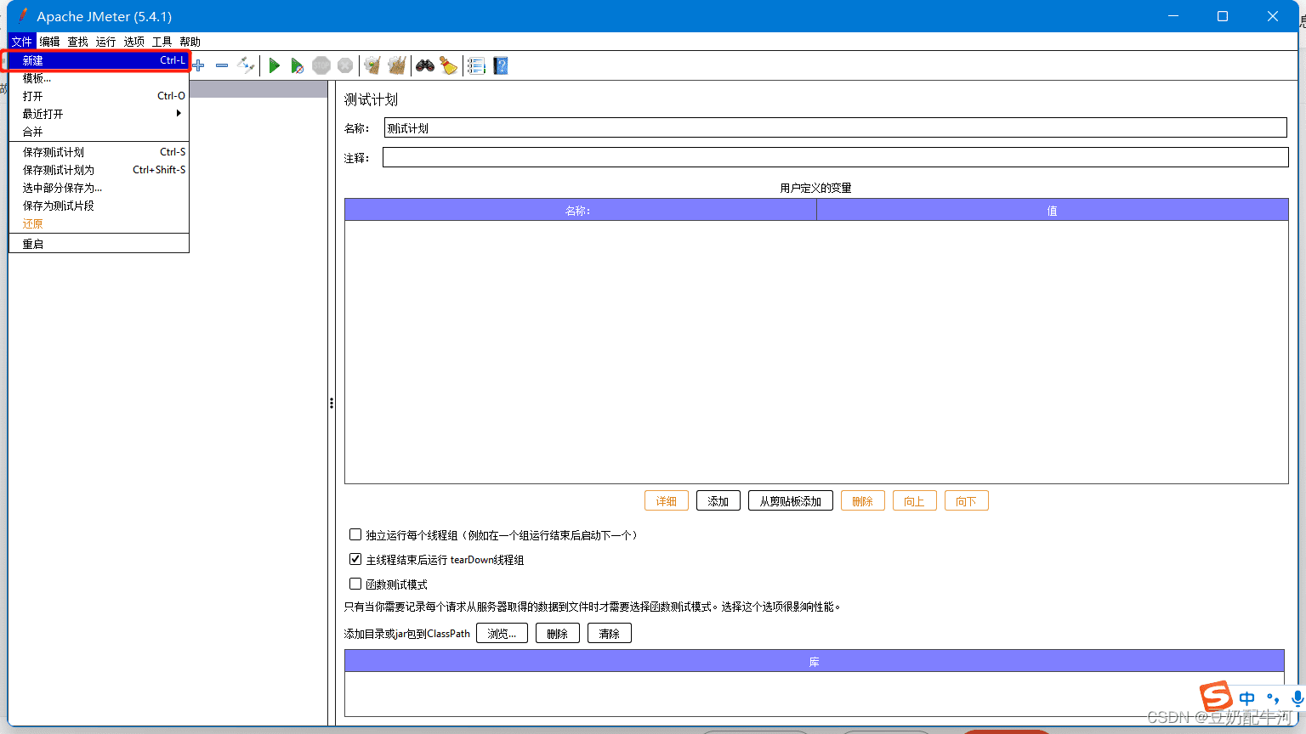1306x734 pixels.
Task: Choose 模板... from the File menu
Action: point(99,78)
